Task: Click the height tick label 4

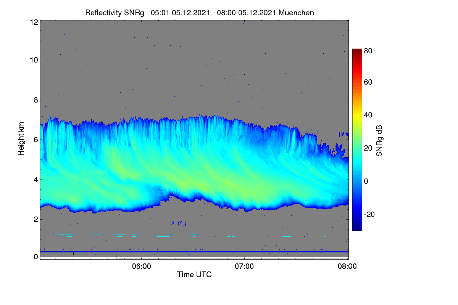Action: 36,179
